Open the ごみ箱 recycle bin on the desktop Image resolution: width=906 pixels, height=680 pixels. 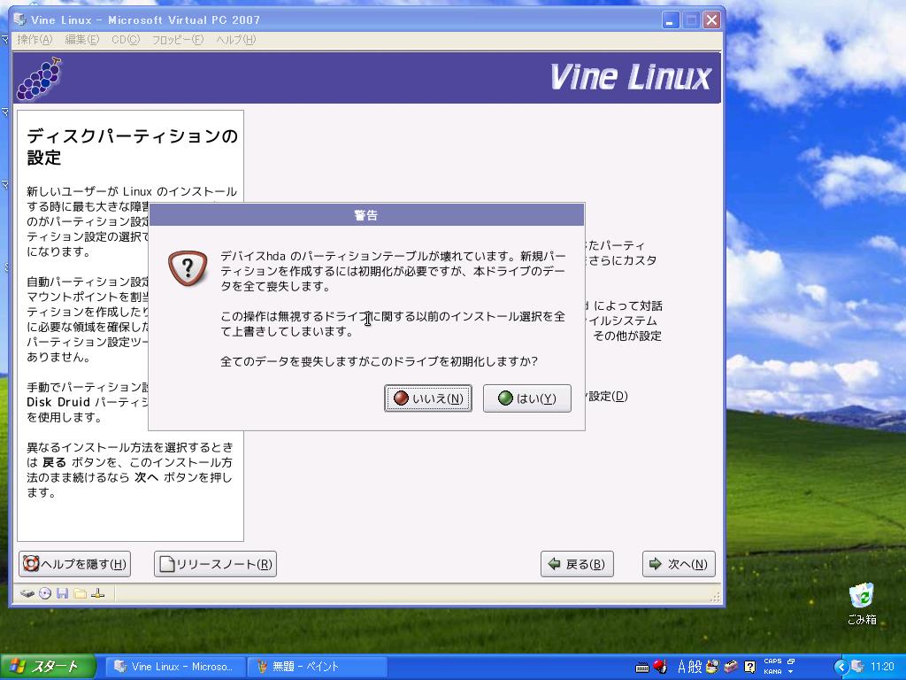tap(862, 604)
